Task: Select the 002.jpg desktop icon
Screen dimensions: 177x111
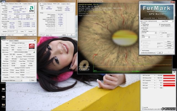Action: (3, 98)
